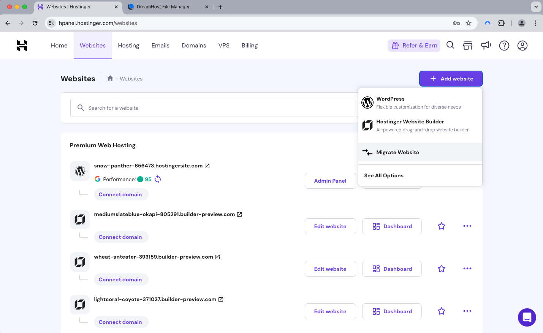Connect domain for mediumslateblue-okapi site
543x333 pixels.
click(x=120, y=237)
